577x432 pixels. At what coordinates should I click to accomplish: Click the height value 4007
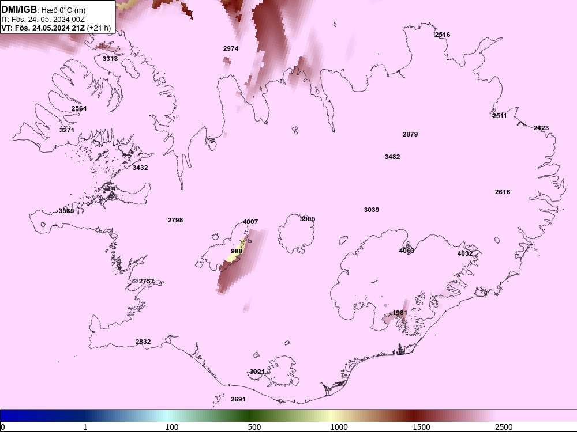[x=250, y=222]
